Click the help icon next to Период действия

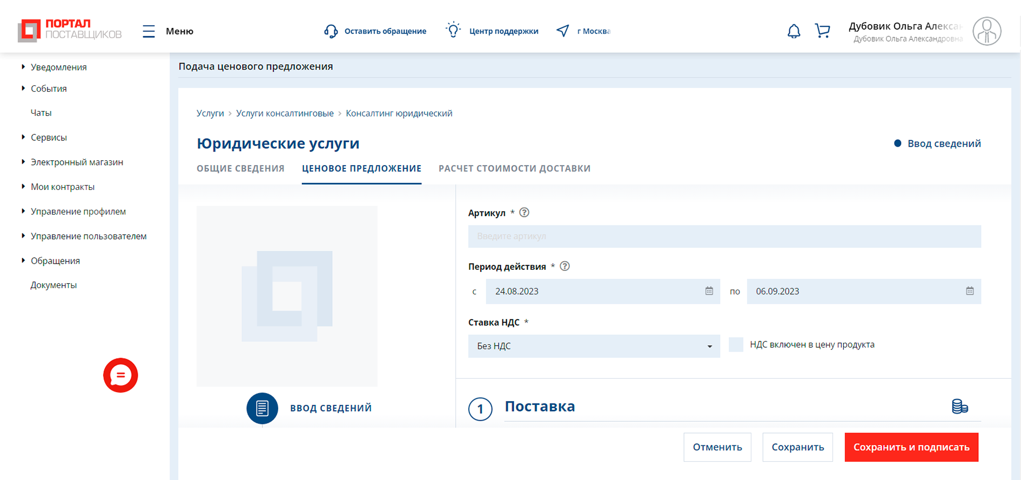point(565,266)
